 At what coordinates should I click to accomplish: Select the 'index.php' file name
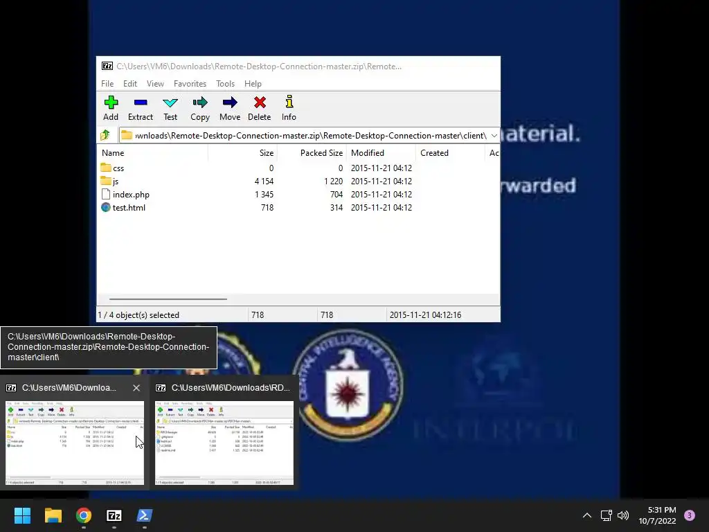click(131, 195)
